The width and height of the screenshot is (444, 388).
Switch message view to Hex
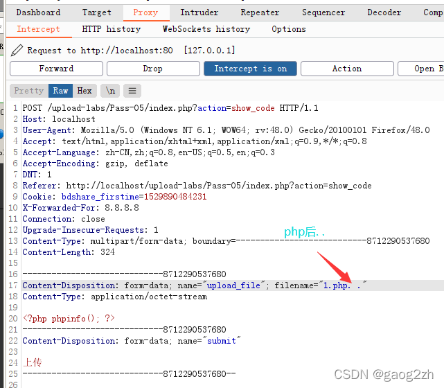click(x=85, y=91)
